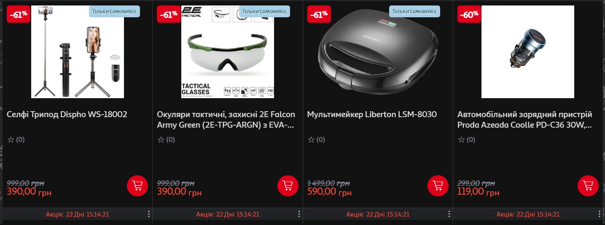This screenshot has width=605, height=225.
Task: Open Мультимейкер Liberton LSM-8030 title link
Action: tap(372, 115)
